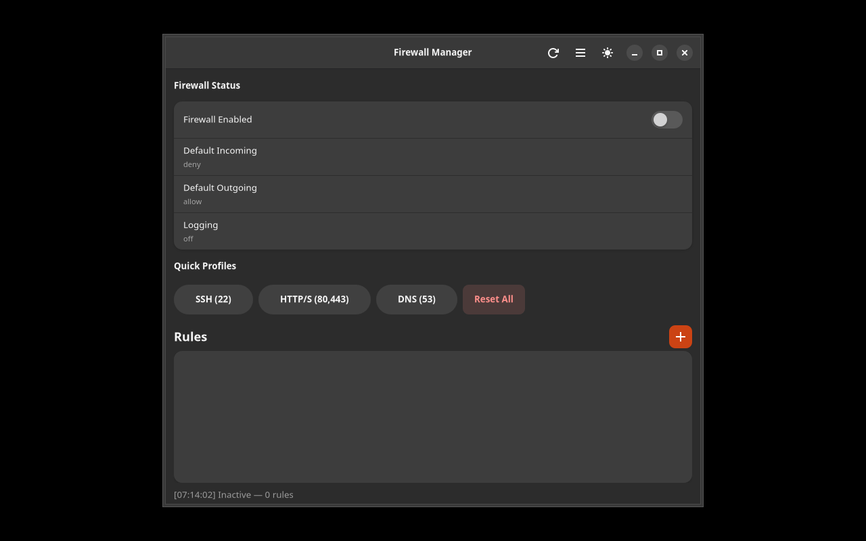Viewport: 866px width, 541px height.
Task: Click the Firewall Enabled label
Action: pyautogui.click(x=218, y=120)
